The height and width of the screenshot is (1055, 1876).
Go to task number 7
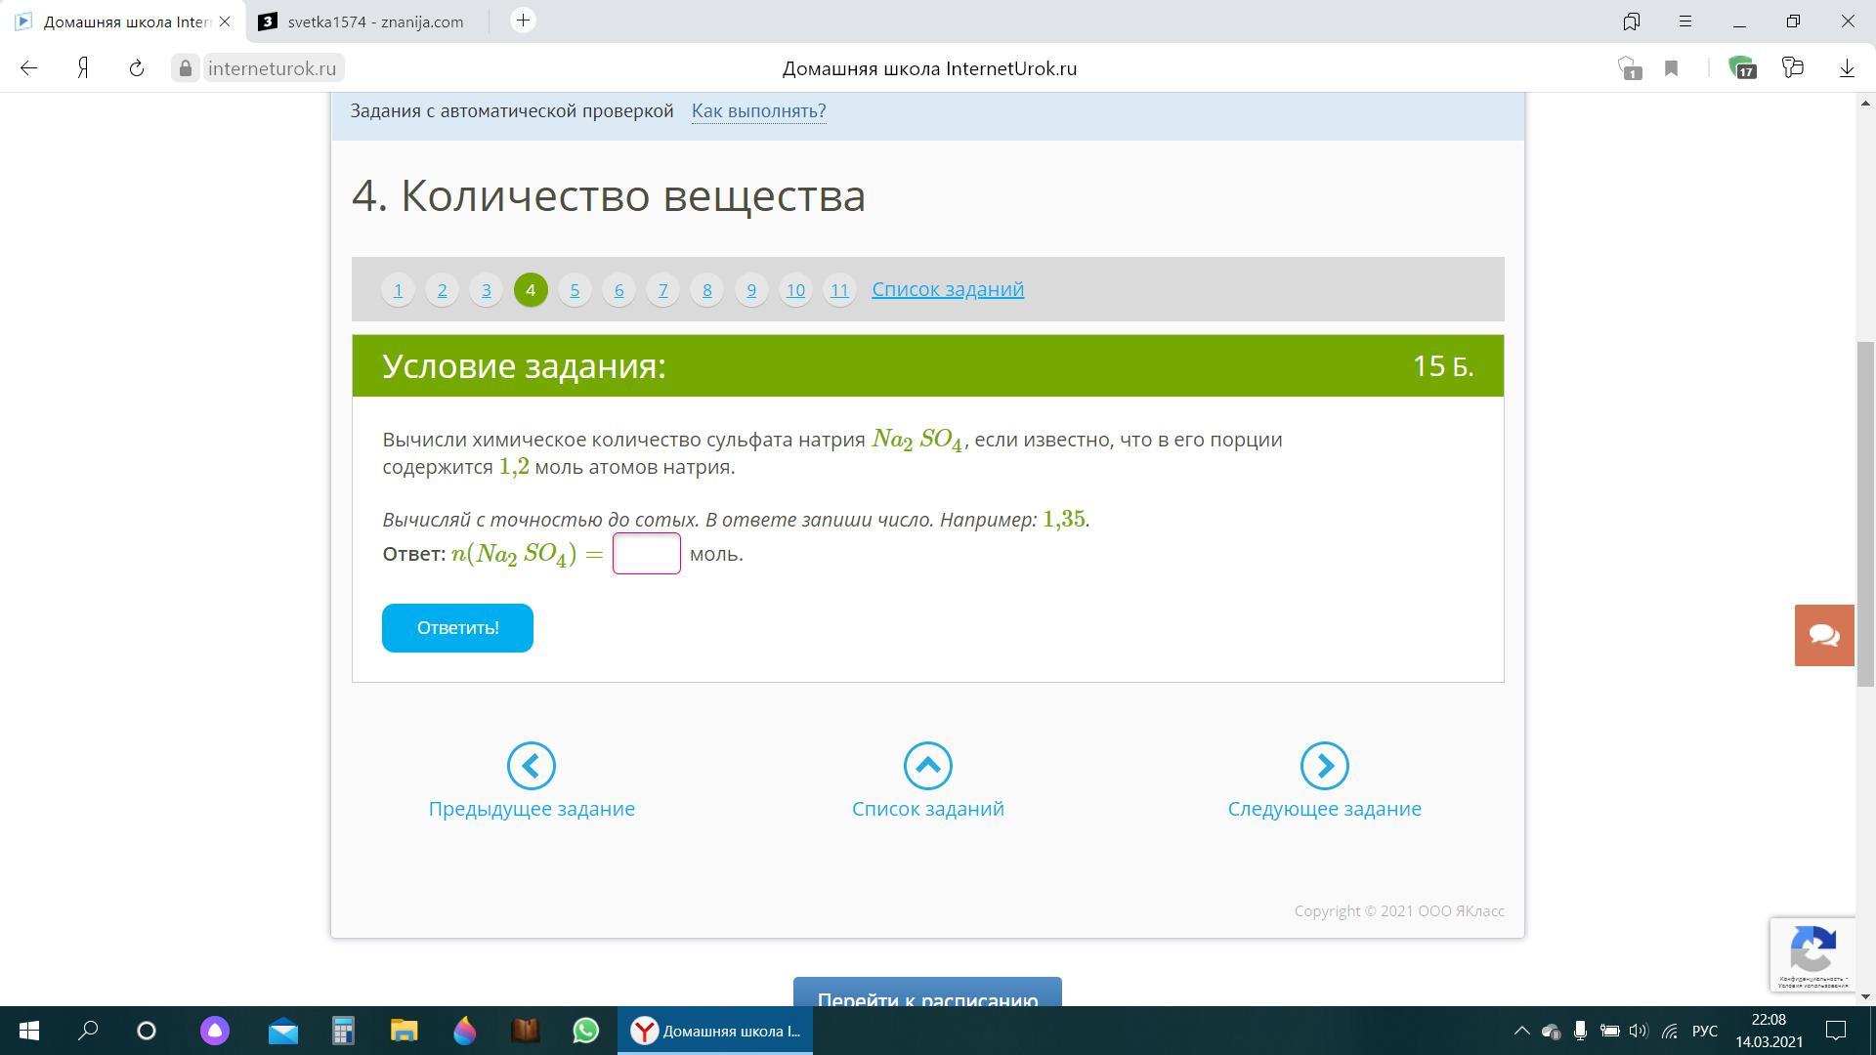[x=662, y=290]
